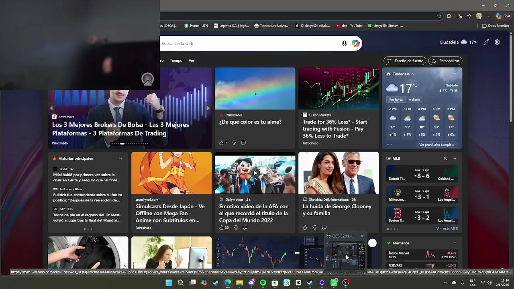
Task: Like the George Clooney article
Action: point(305,228)
